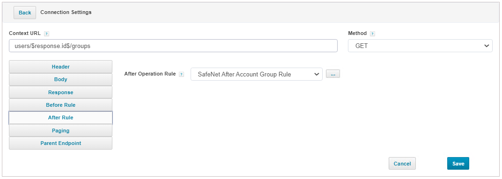Viewport: 502px width, 179px height.
Task: Expand the After Operation Rule dropdown
Action: coord(257,74)
